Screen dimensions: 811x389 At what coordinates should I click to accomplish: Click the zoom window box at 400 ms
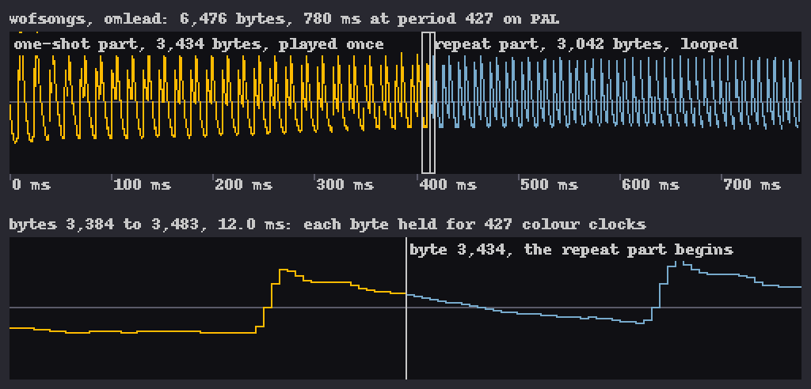tap(428, 103)
